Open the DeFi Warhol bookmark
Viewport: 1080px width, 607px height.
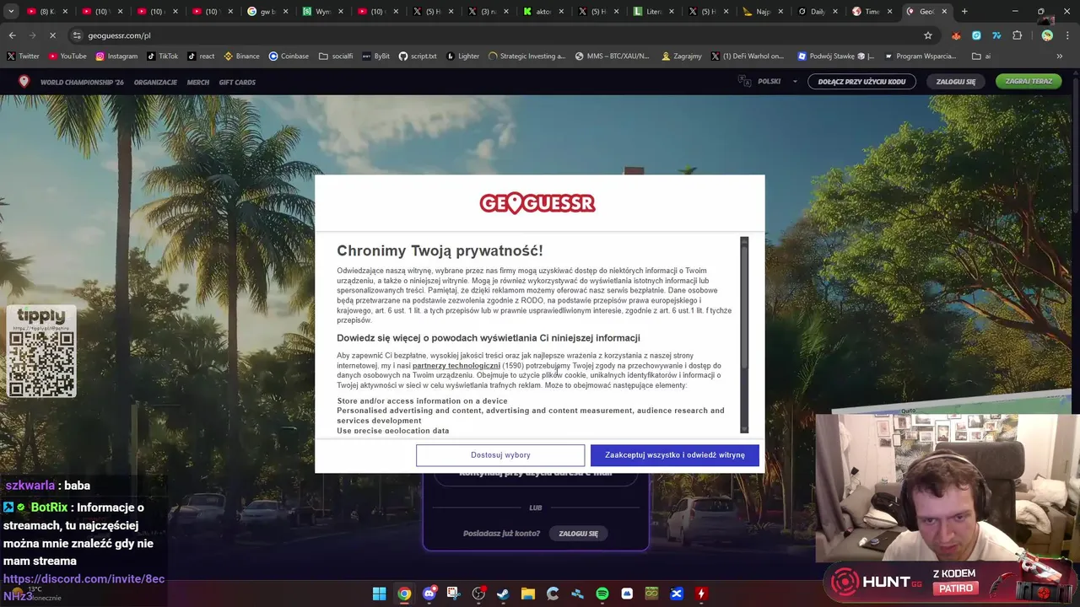[748, 56]
